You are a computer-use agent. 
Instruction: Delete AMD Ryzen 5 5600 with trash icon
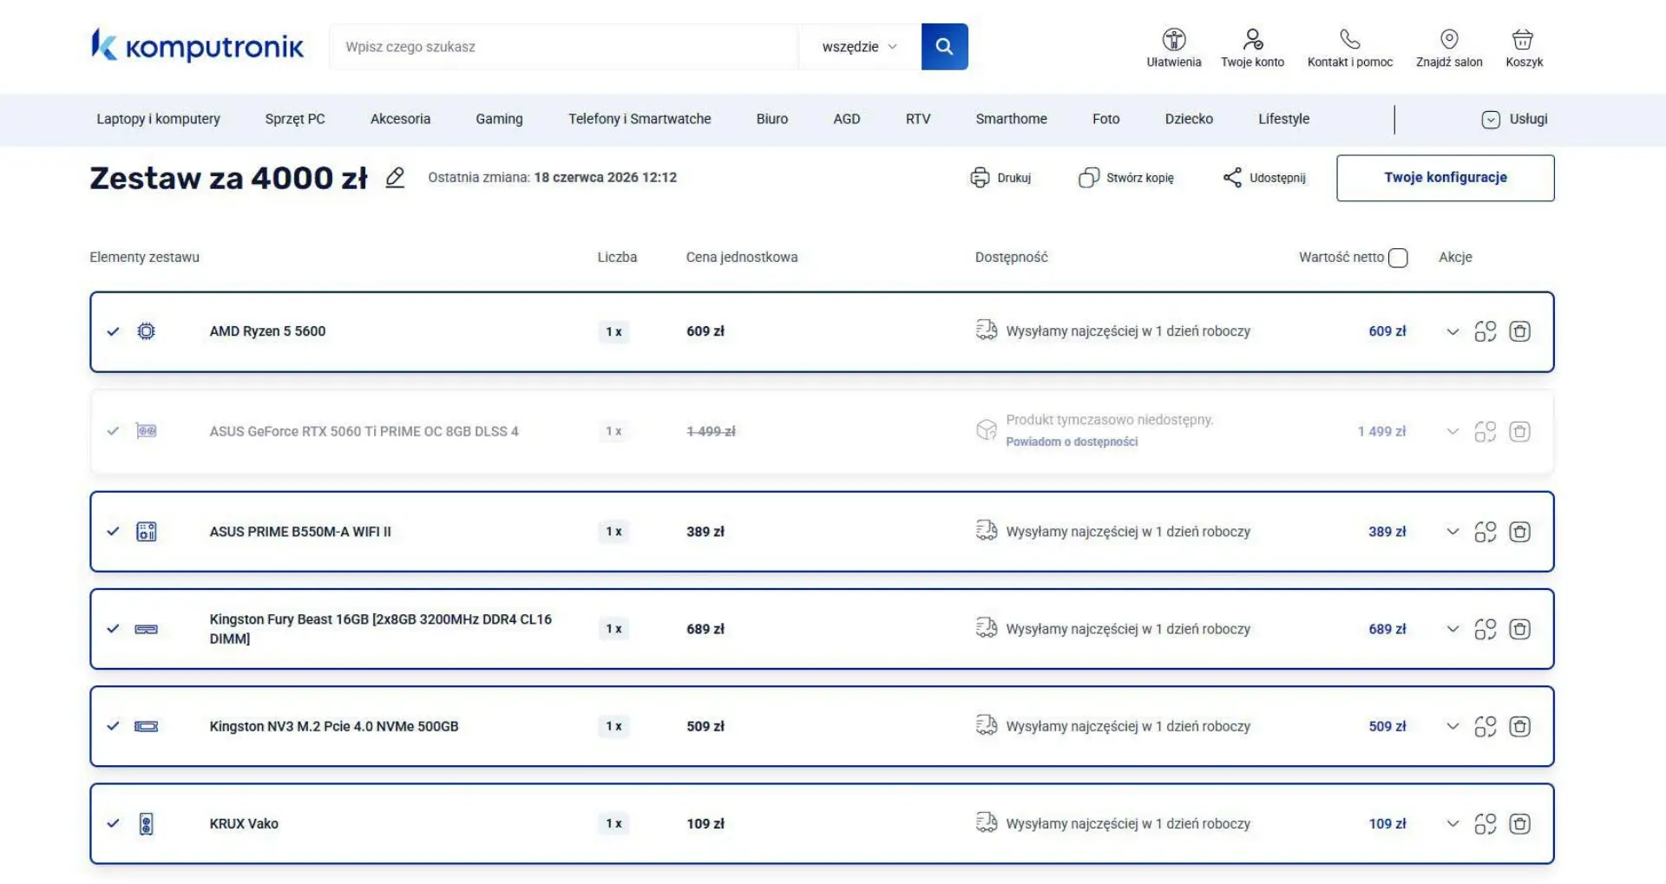click(1519, 331)
